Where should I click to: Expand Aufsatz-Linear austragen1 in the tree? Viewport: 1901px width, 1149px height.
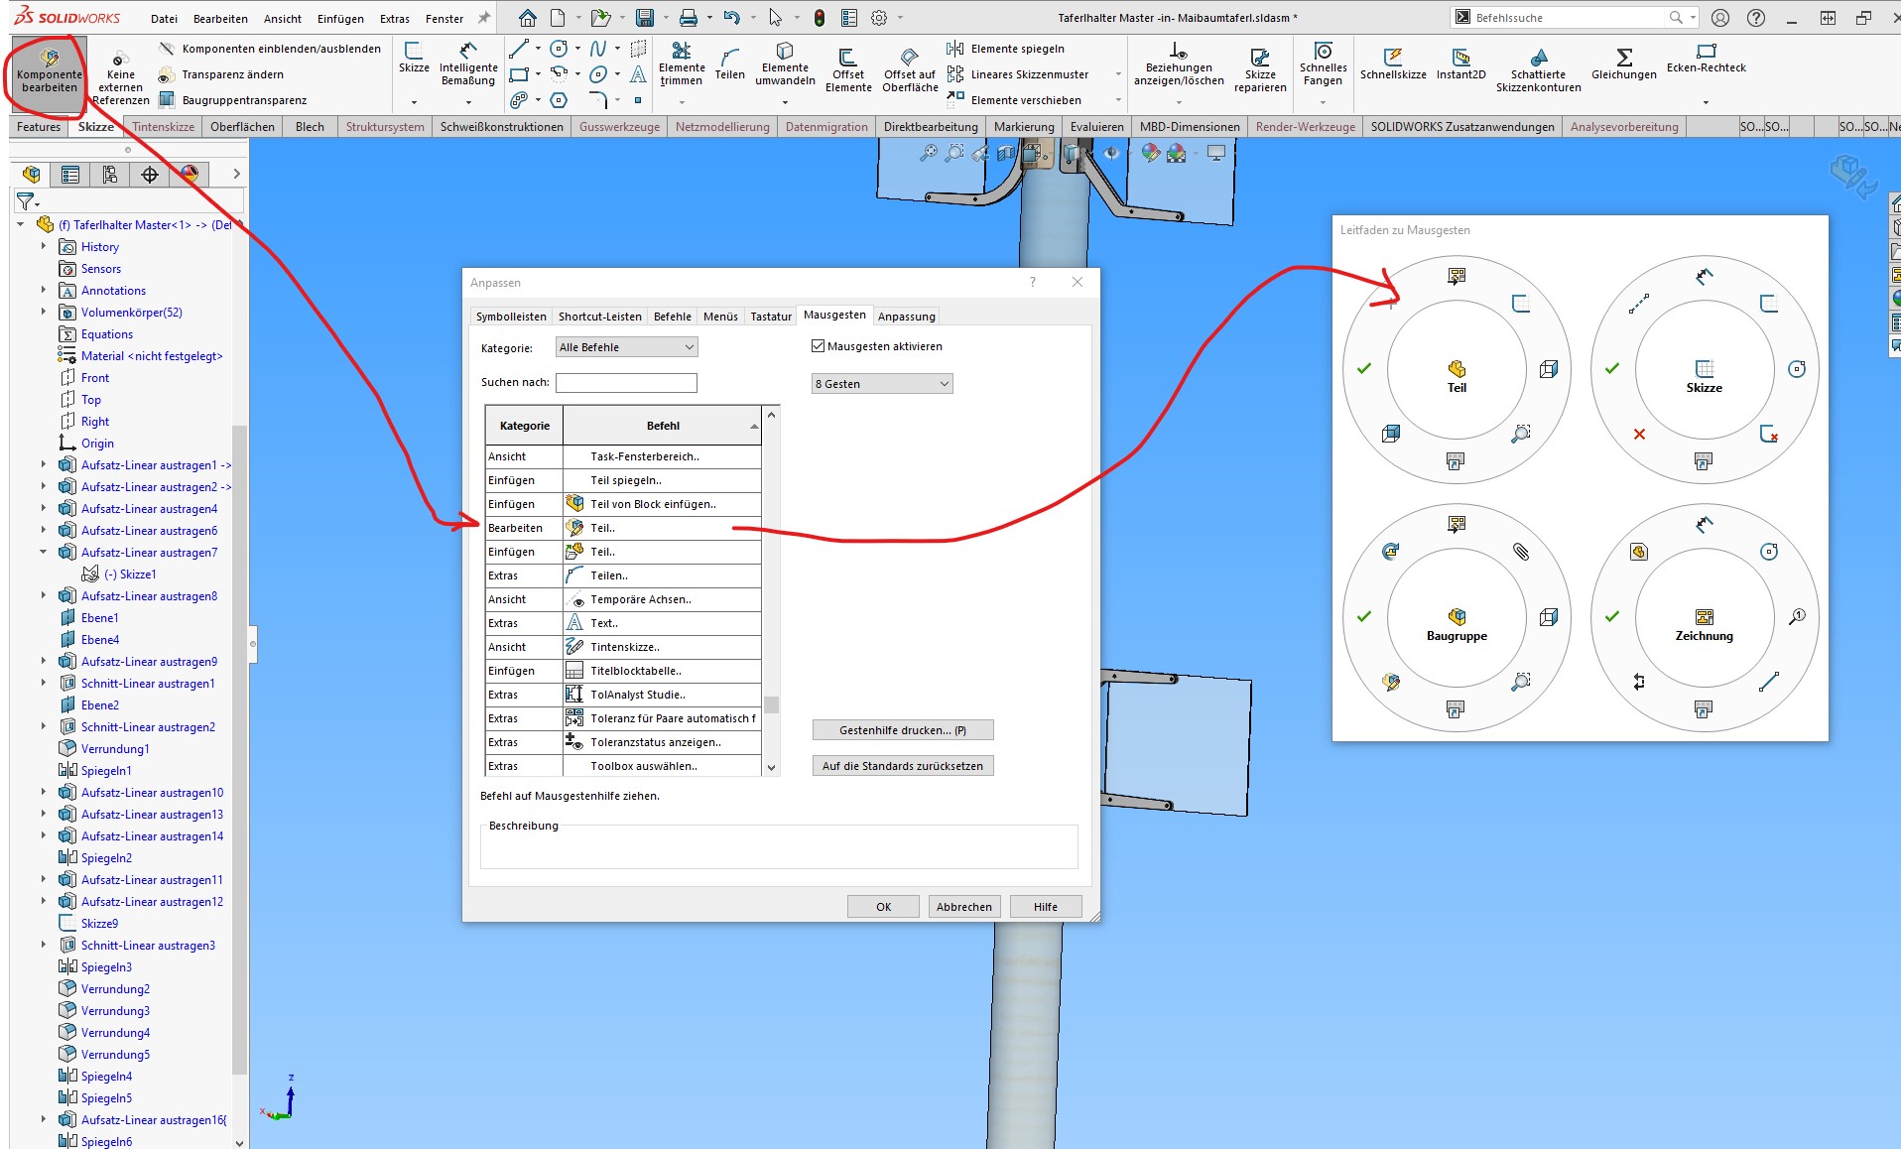pyautogui.click(x=43, y=464)
